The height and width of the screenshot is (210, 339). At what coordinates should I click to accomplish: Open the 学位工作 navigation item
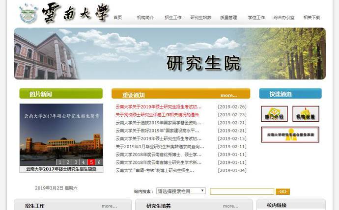[x=256, y=18]
